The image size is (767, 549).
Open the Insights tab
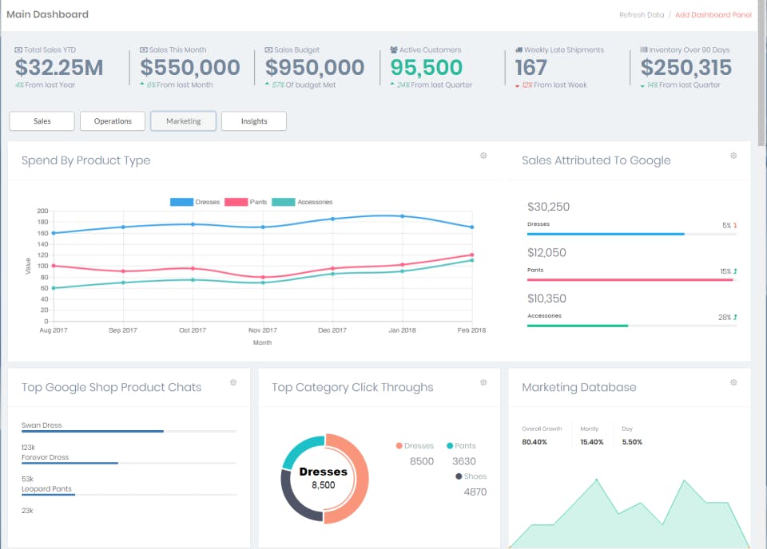(253, 120)
